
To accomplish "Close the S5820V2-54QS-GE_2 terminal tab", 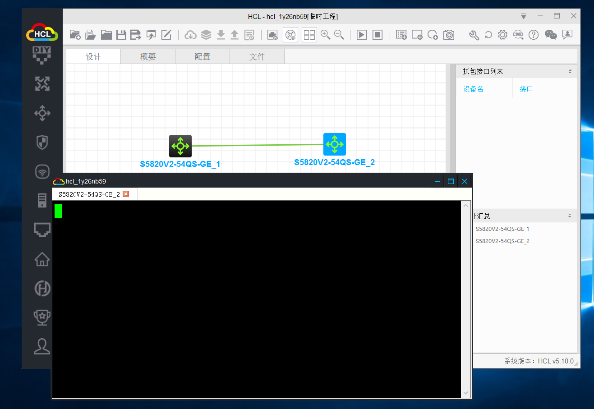I will [126, 194].
